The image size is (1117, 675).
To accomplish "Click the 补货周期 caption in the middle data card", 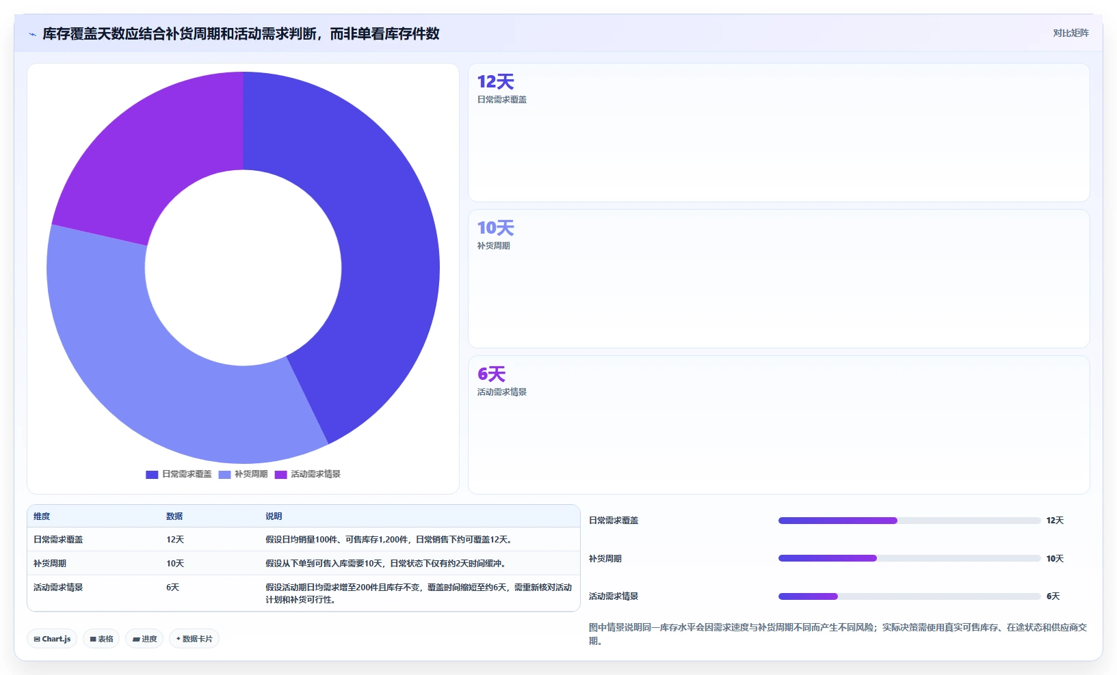I will [494, 246].
